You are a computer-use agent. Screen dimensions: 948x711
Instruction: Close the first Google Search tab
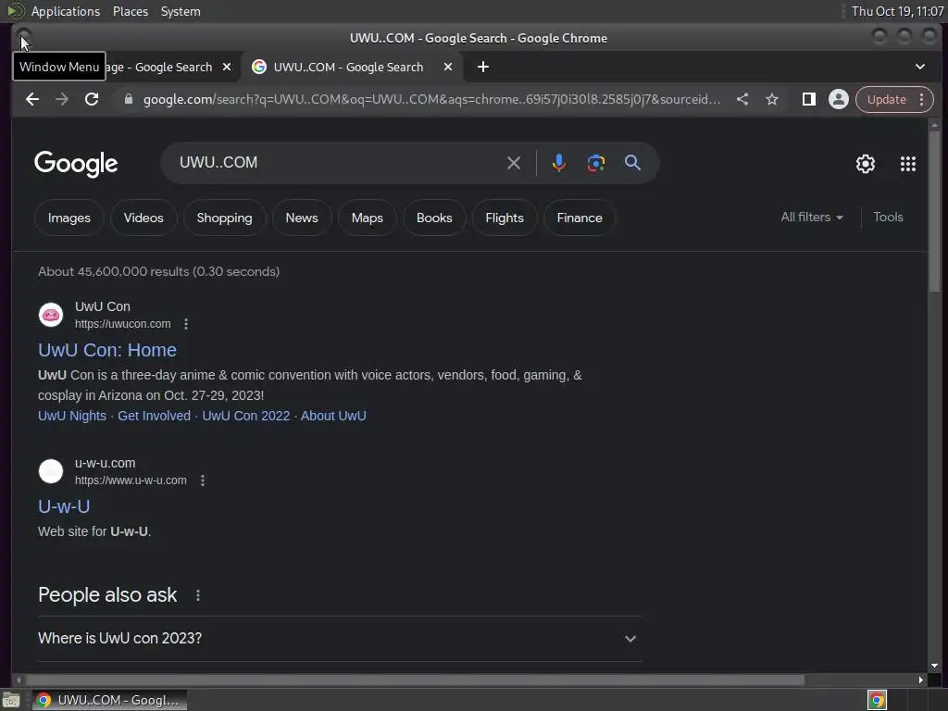(227, 67)
